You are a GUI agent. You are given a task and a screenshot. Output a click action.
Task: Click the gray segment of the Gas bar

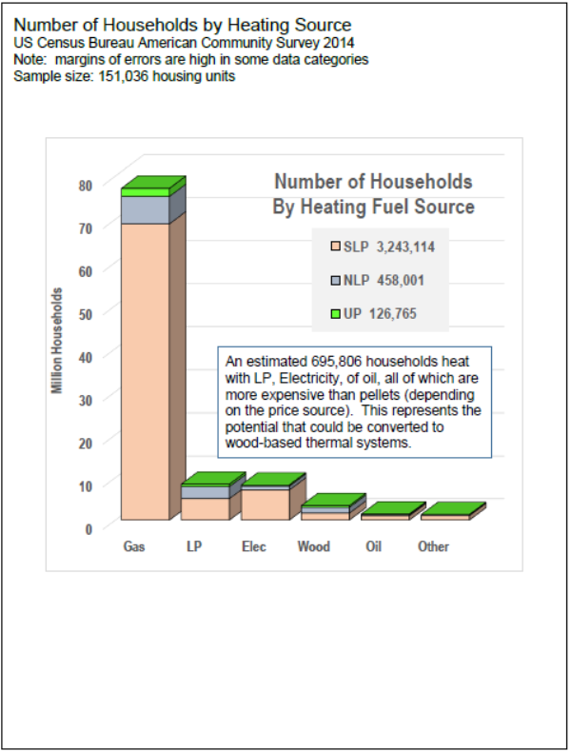[146, 208]
